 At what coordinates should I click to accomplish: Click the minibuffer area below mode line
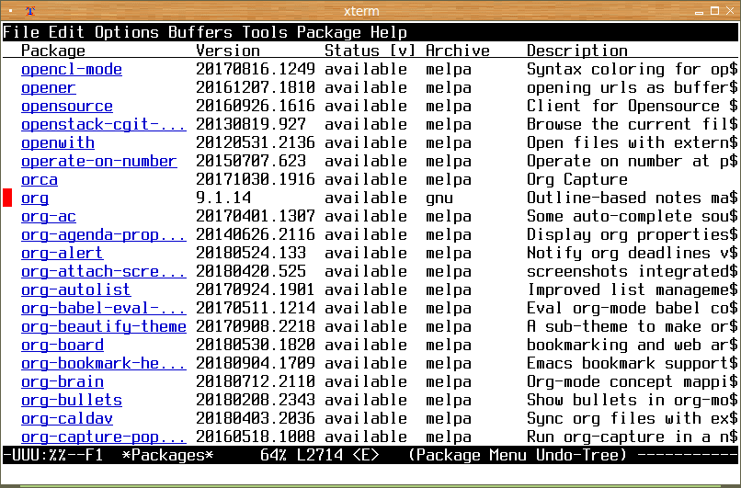tap(370, 474)
